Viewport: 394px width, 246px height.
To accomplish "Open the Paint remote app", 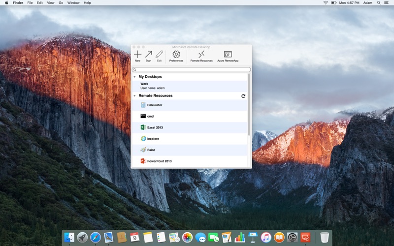I will click(x=151, y=150).
